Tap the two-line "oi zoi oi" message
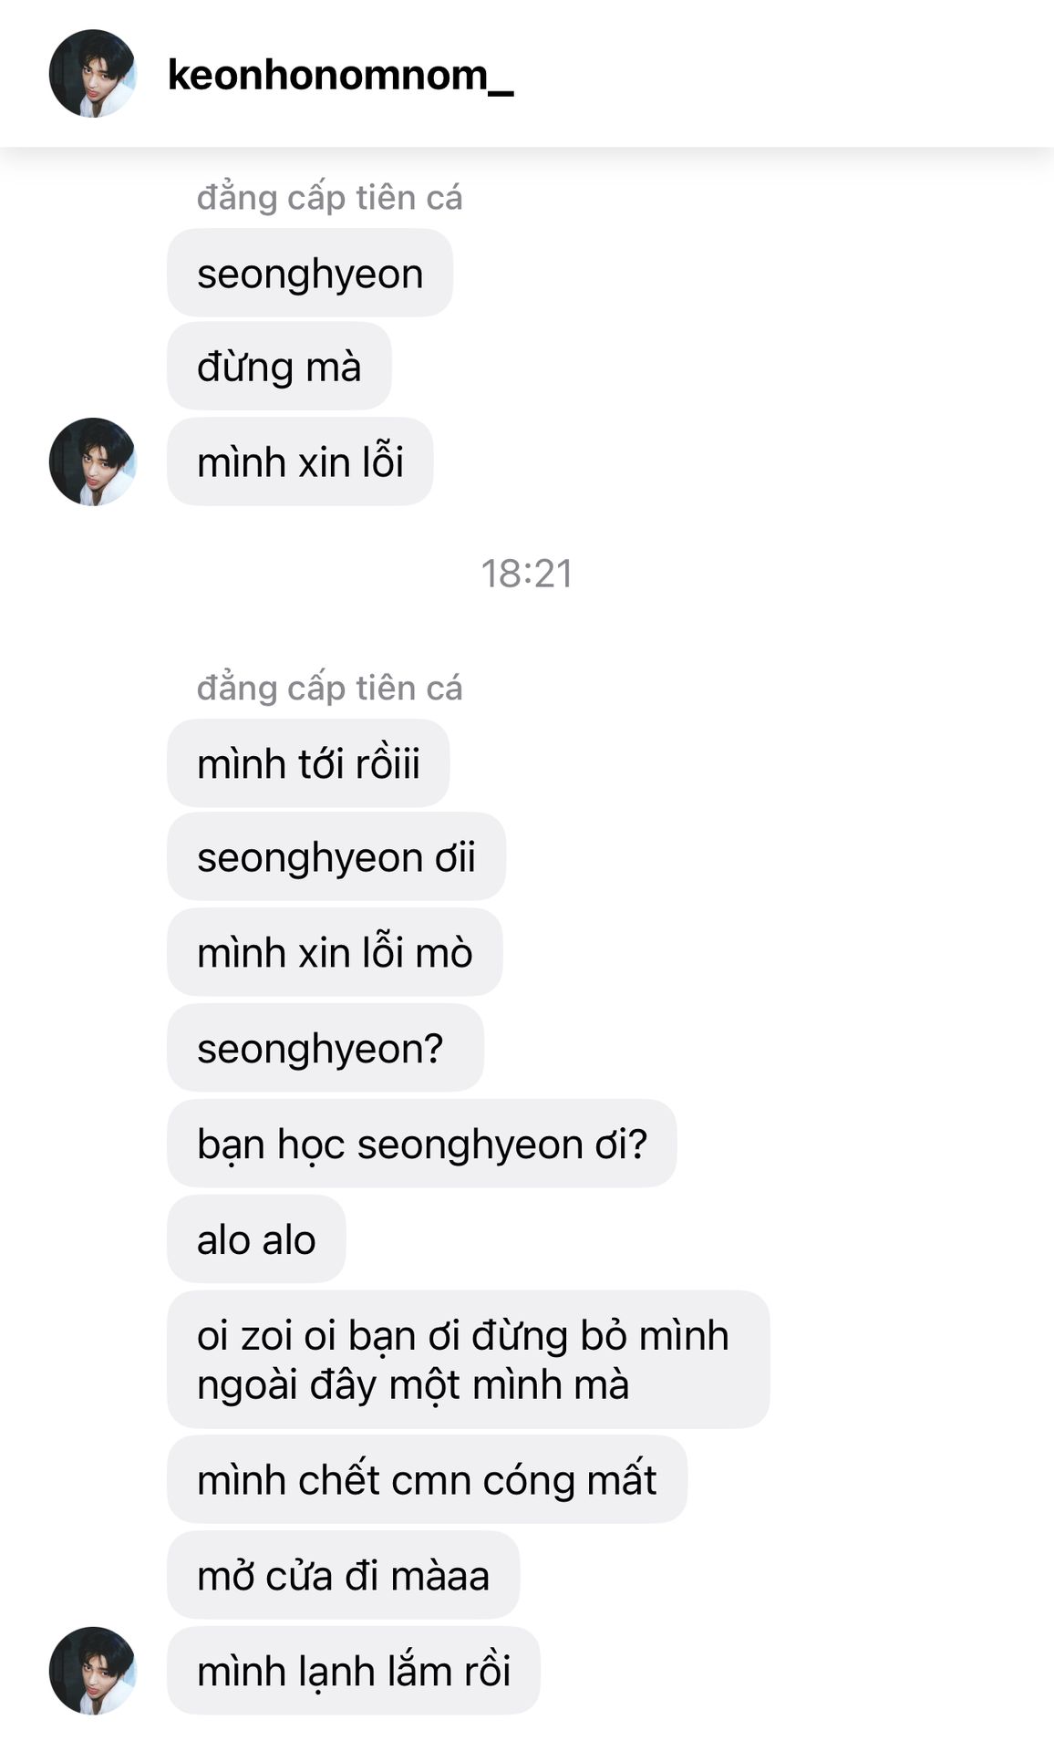The height and width of the screenshot is (1751, 1054). 468,1359
